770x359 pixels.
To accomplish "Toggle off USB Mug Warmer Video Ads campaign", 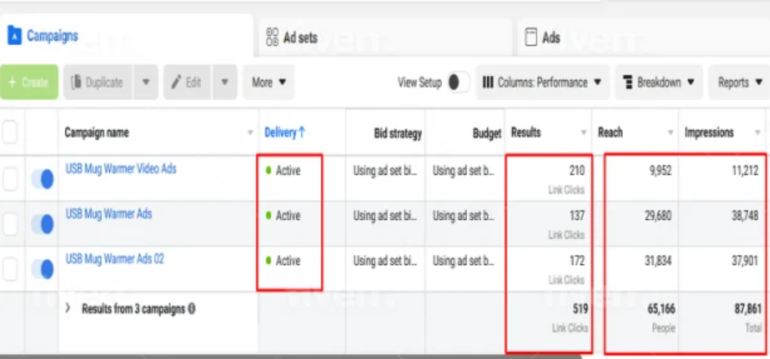I will (x=43, y=179).
